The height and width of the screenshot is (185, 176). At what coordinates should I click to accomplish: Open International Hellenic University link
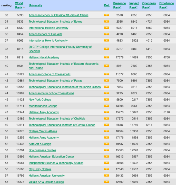[x=48, y=28]
